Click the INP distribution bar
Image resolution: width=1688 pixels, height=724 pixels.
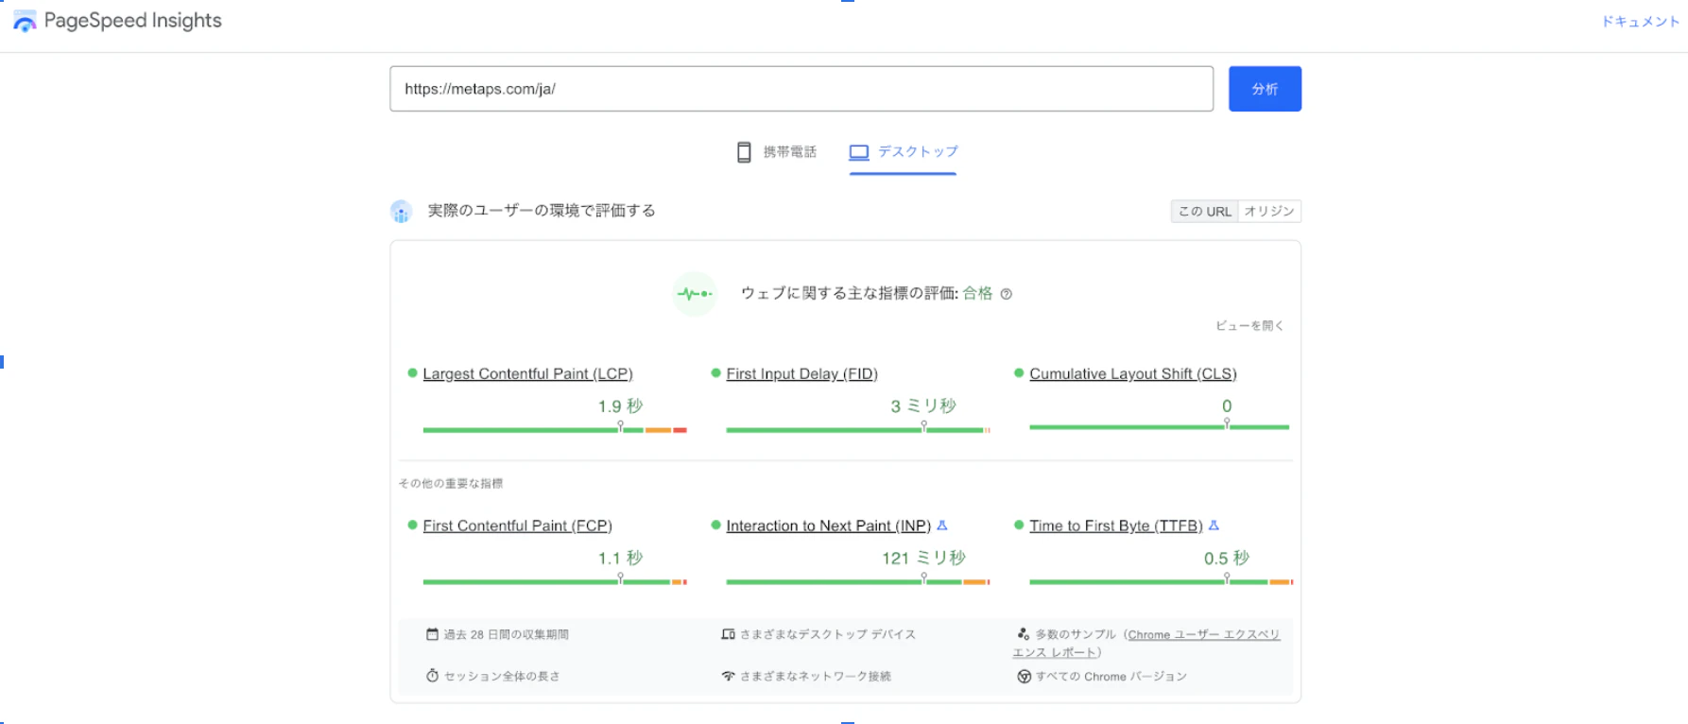[857, 581]
